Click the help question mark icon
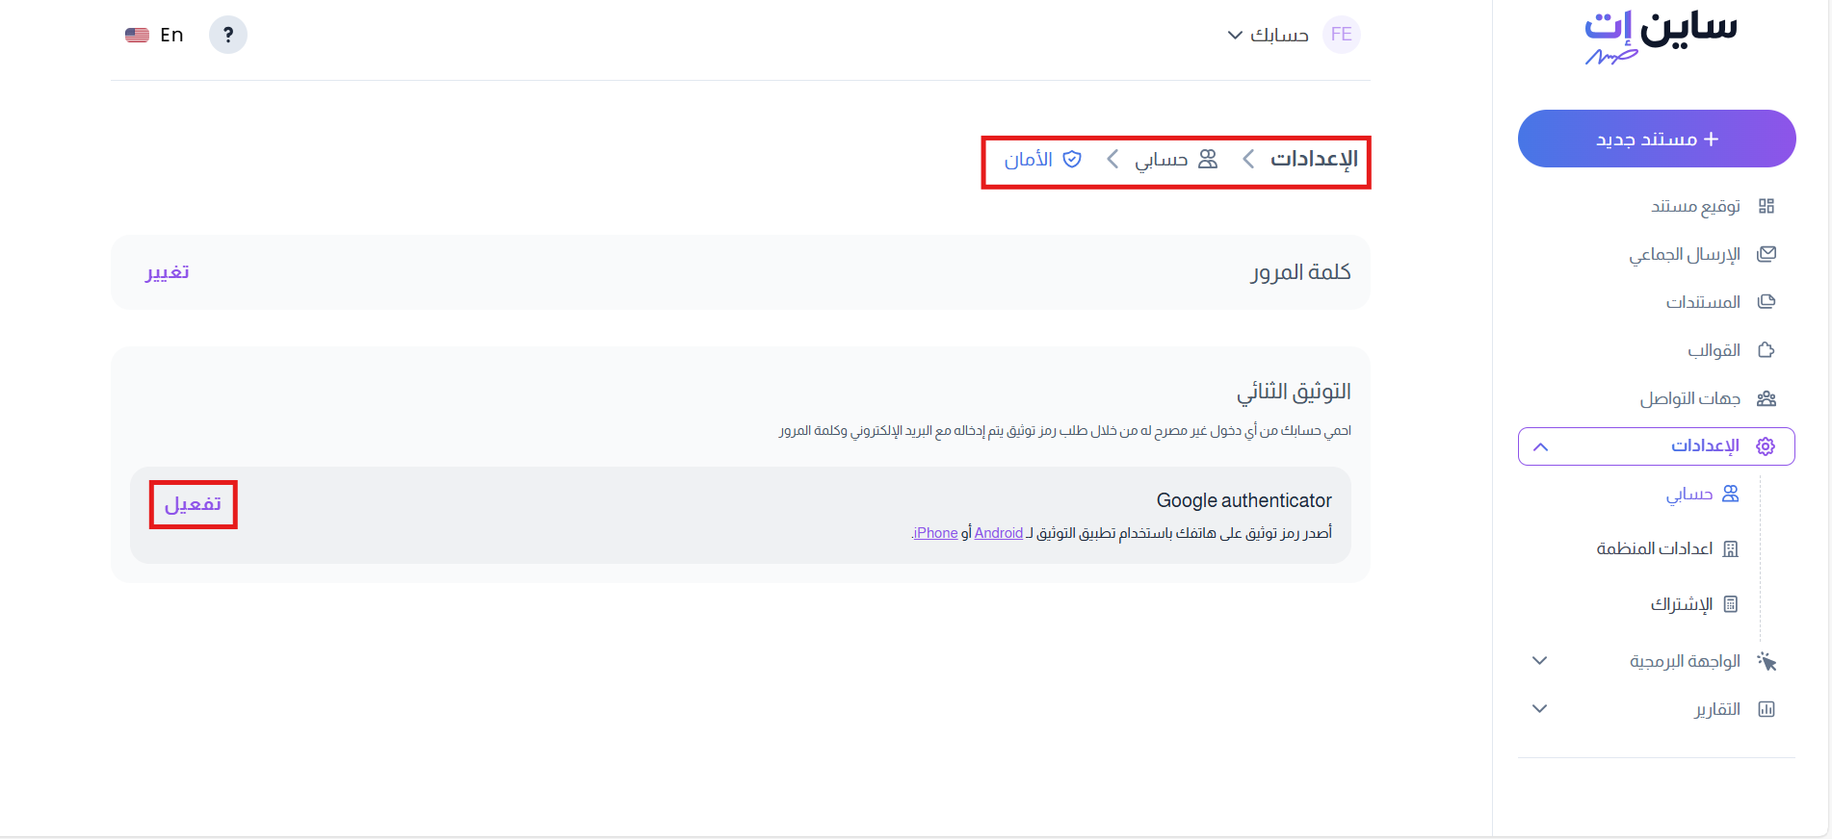 [x=228, y=35]
